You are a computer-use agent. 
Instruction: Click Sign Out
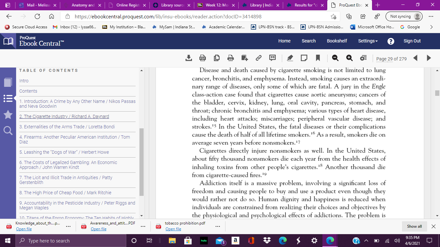(412, 41)
